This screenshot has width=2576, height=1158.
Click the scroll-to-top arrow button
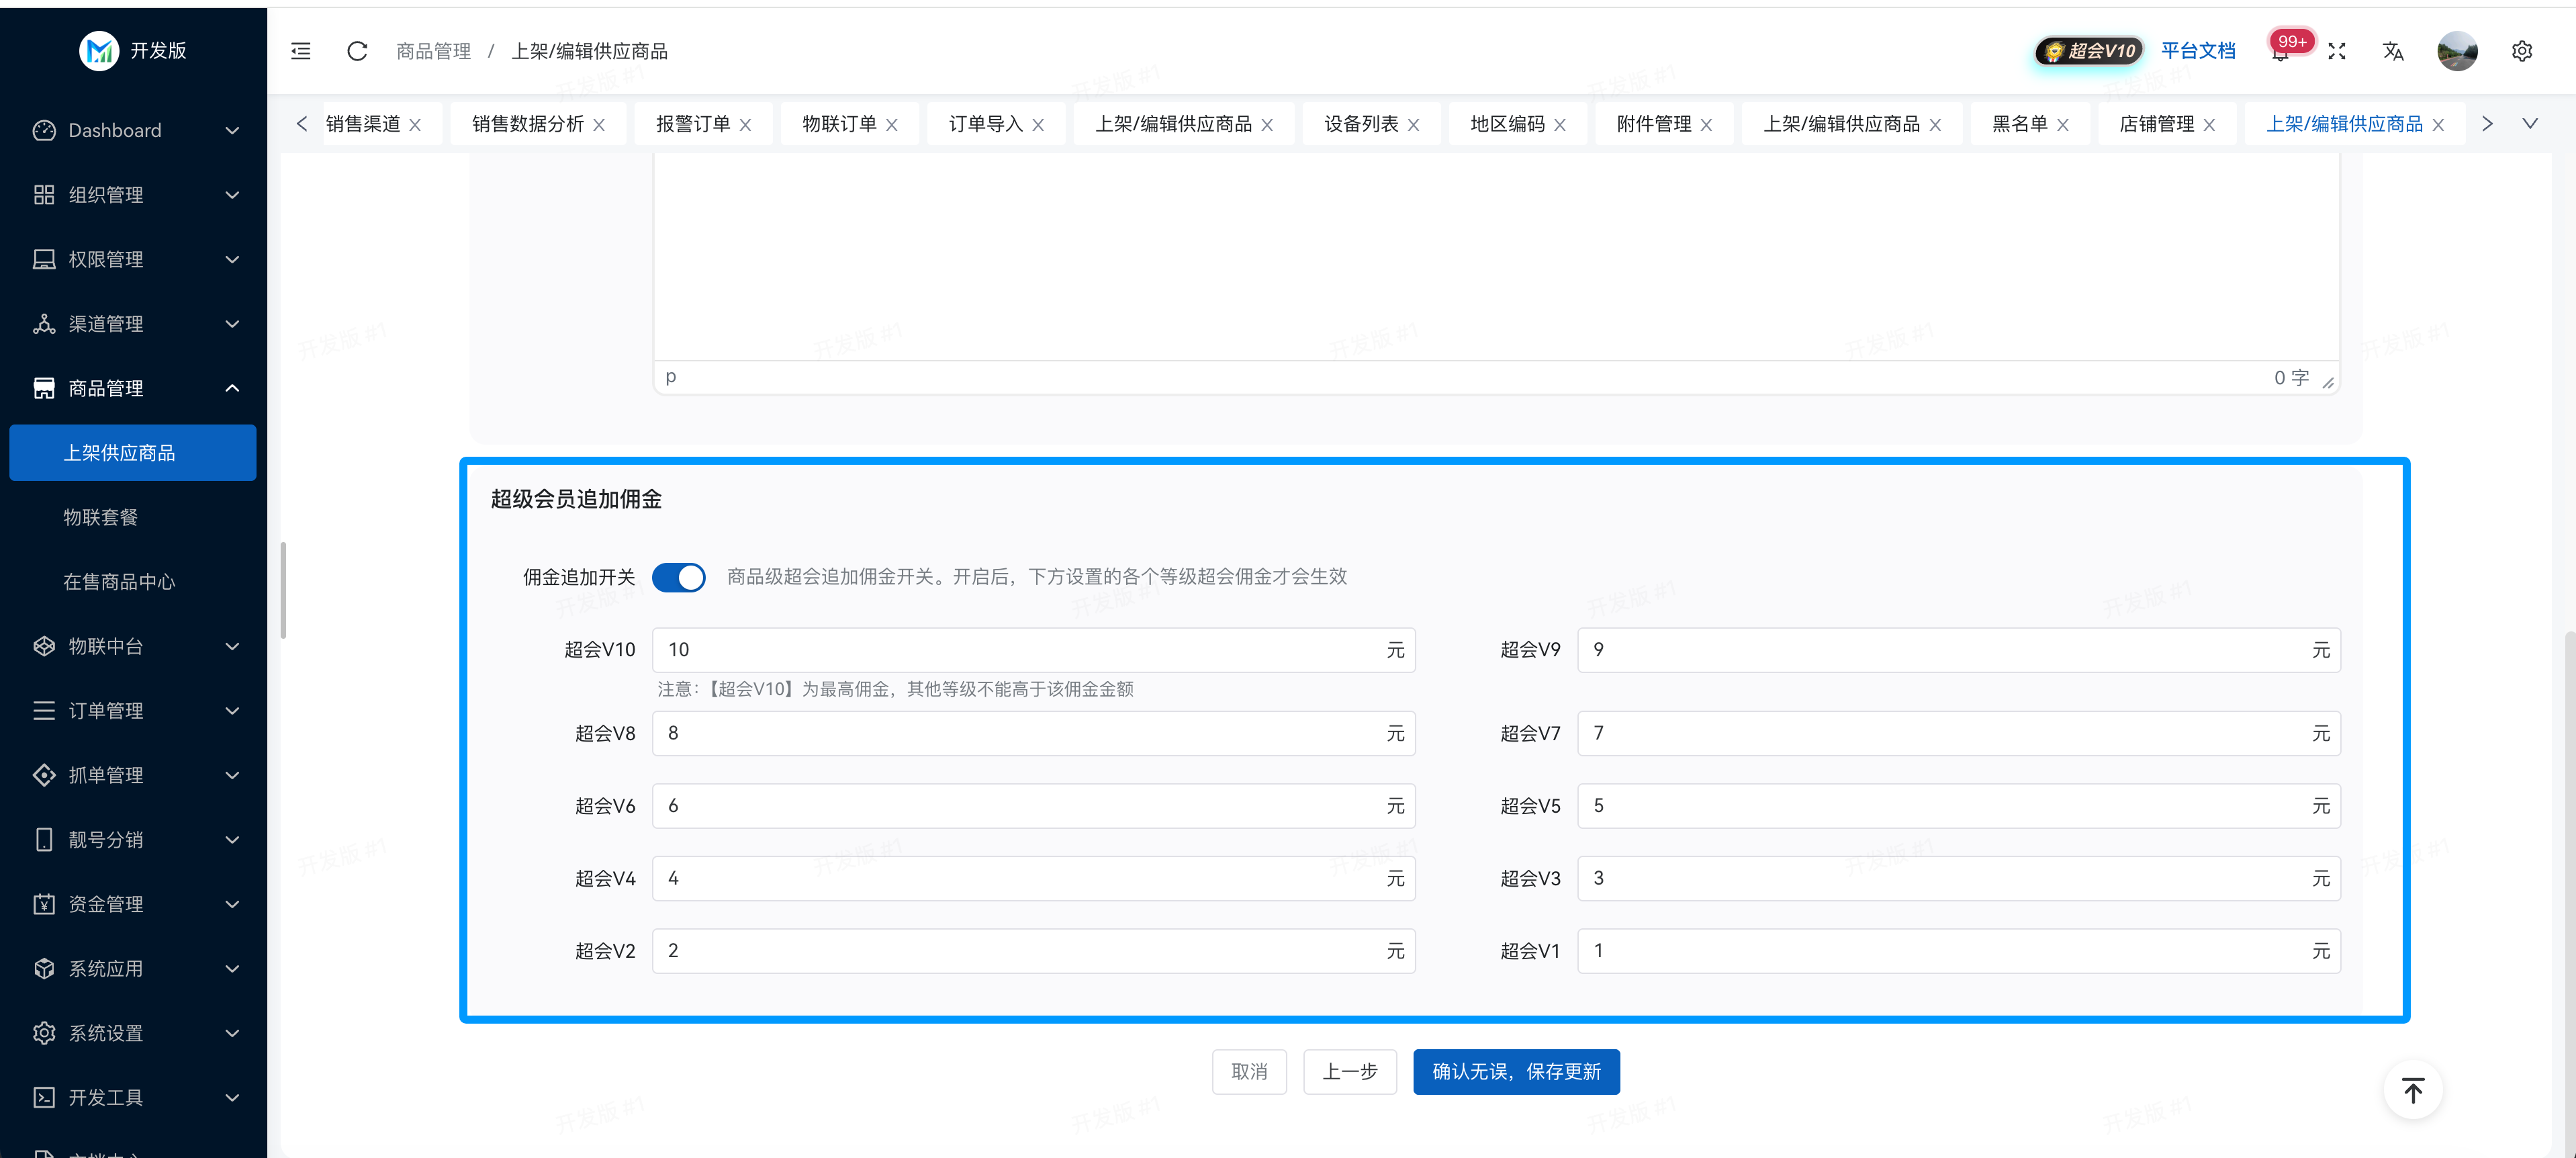(2412, 1090)
